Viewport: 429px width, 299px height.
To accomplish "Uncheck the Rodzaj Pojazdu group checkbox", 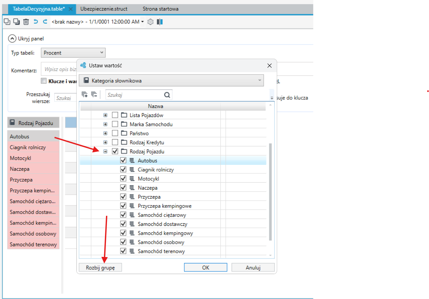I will tap(115, 151).
